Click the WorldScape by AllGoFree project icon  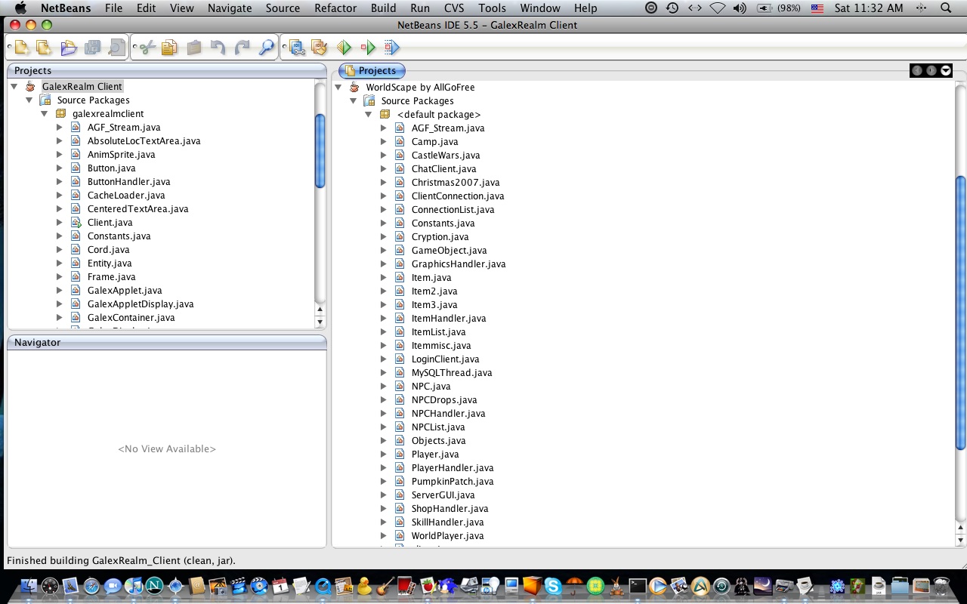point(354,88)
